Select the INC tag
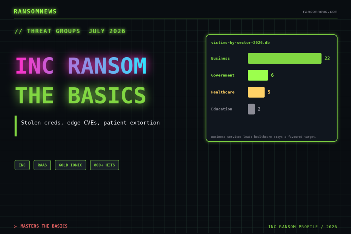 tap(22, 165)
